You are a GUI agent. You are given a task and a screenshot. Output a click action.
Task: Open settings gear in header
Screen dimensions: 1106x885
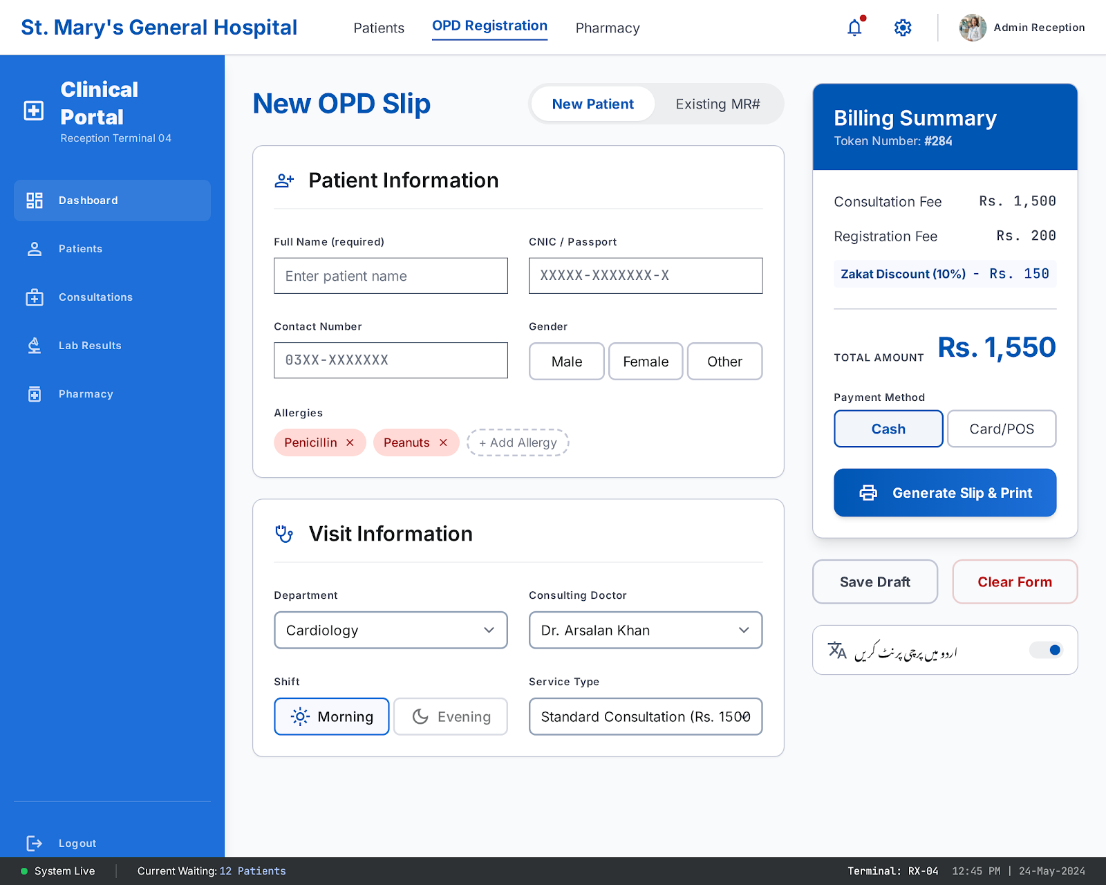(903, 28)
